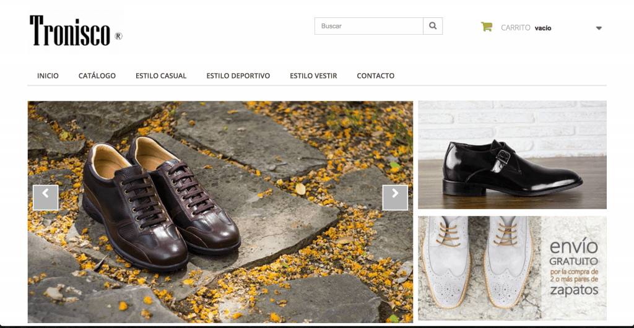Focus the Buscar search field

(x=369, y=26)
